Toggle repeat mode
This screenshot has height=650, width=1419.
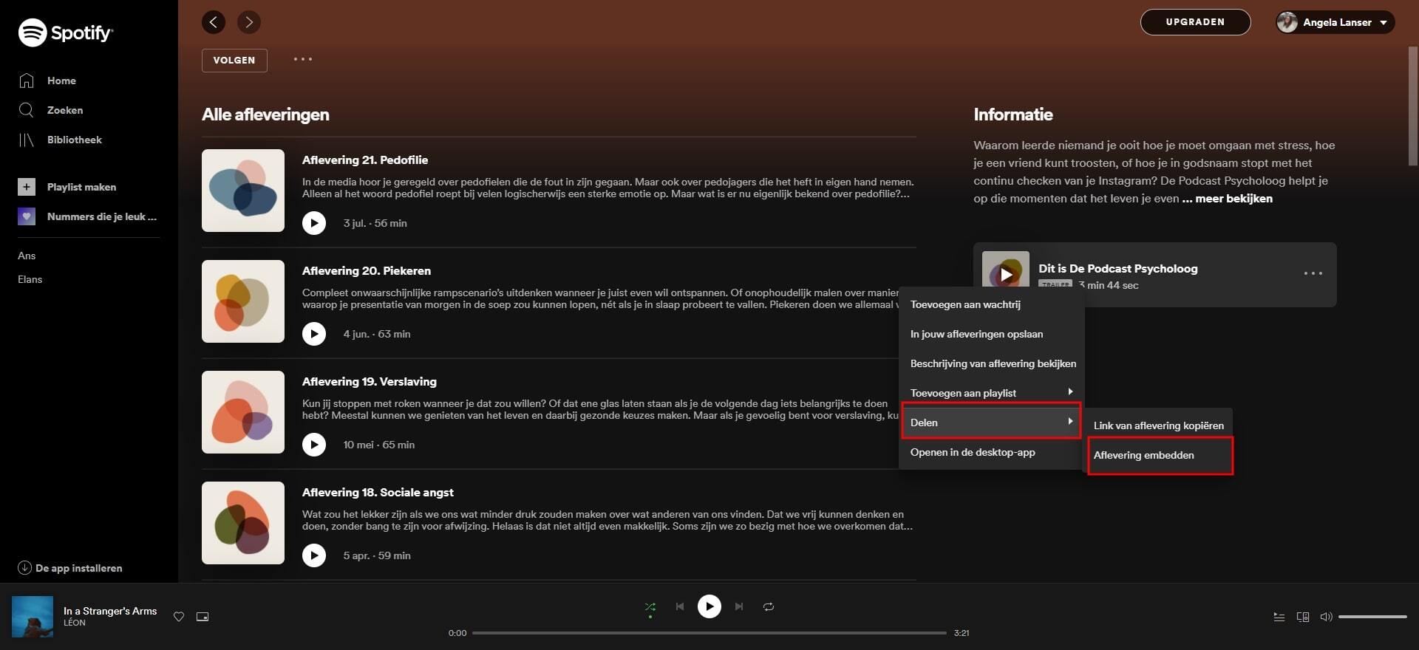pos(769,606)
